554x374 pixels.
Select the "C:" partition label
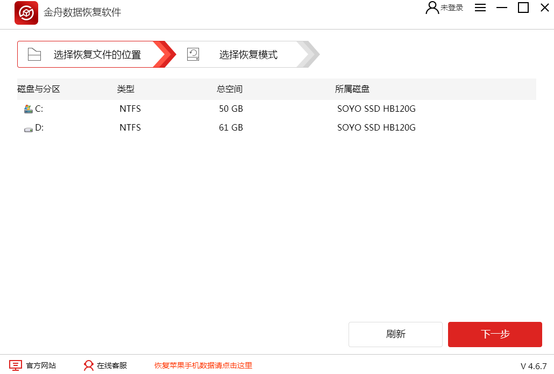pyautogui.click(x=39, y=109)
